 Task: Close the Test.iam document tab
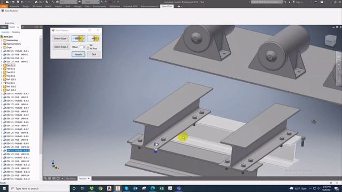(x=89, y=179)
